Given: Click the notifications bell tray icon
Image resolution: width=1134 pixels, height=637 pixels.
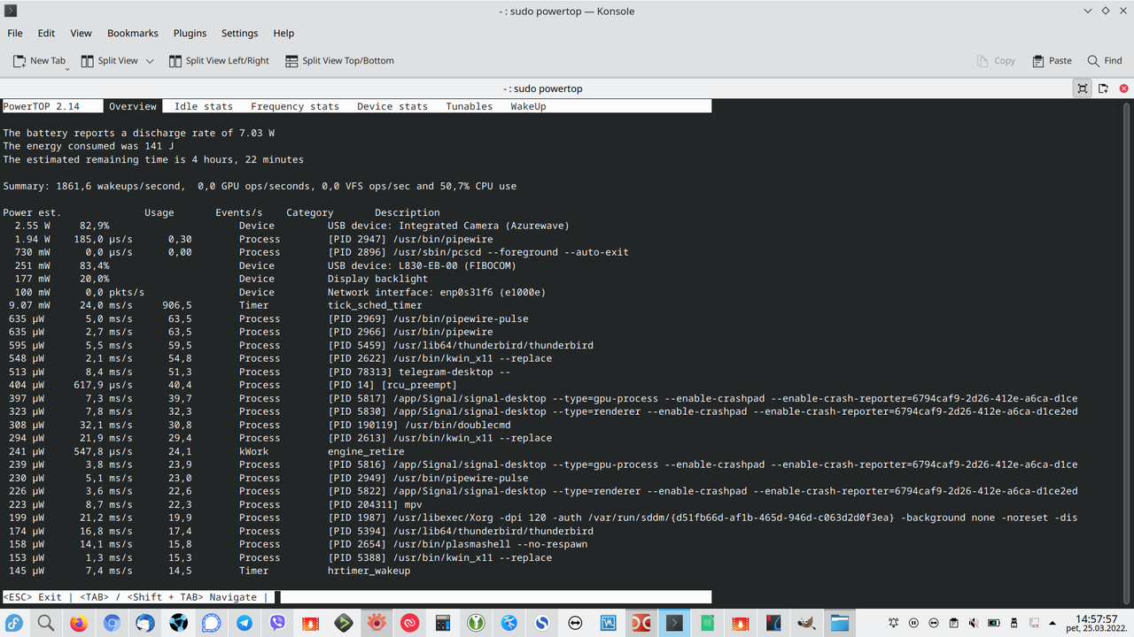Looking at the screenshot, I should point(894,623).
